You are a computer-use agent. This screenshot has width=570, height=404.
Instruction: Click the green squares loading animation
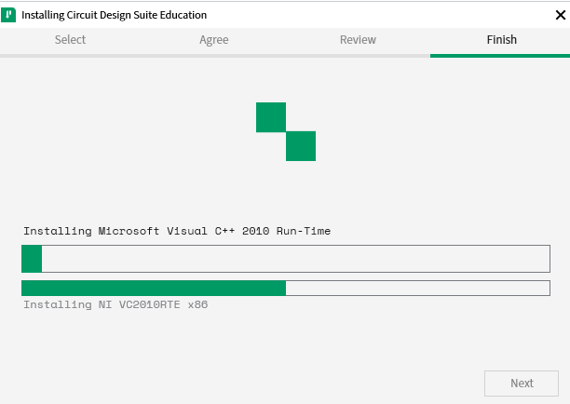click(286, 131)
